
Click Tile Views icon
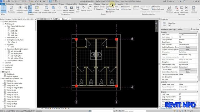point(186,9)
